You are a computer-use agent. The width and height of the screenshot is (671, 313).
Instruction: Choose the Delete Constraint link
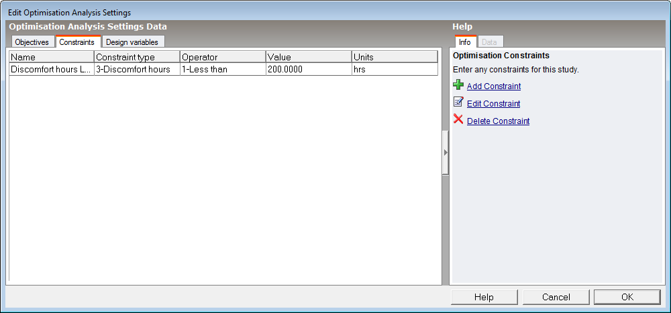tap(498, 121)
